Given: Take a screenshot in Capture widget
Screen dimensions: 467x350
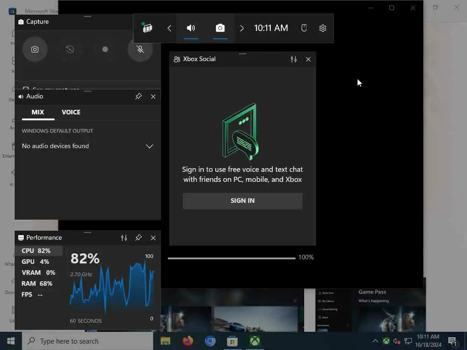Looking at the screenshot, I should click(35, 49).
